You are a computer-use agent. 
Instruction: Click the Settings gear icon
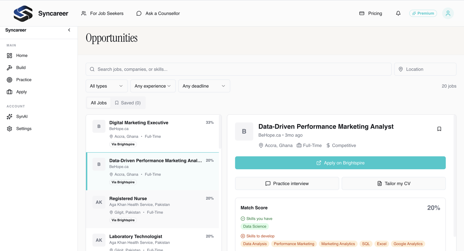pos(9,129)
